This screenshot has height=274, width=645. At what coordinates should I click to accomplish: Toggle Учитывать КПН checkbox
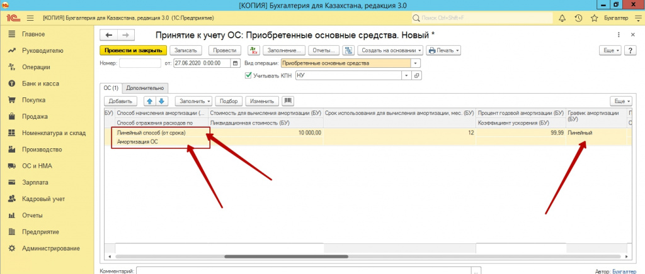click(x=248, y=75)
